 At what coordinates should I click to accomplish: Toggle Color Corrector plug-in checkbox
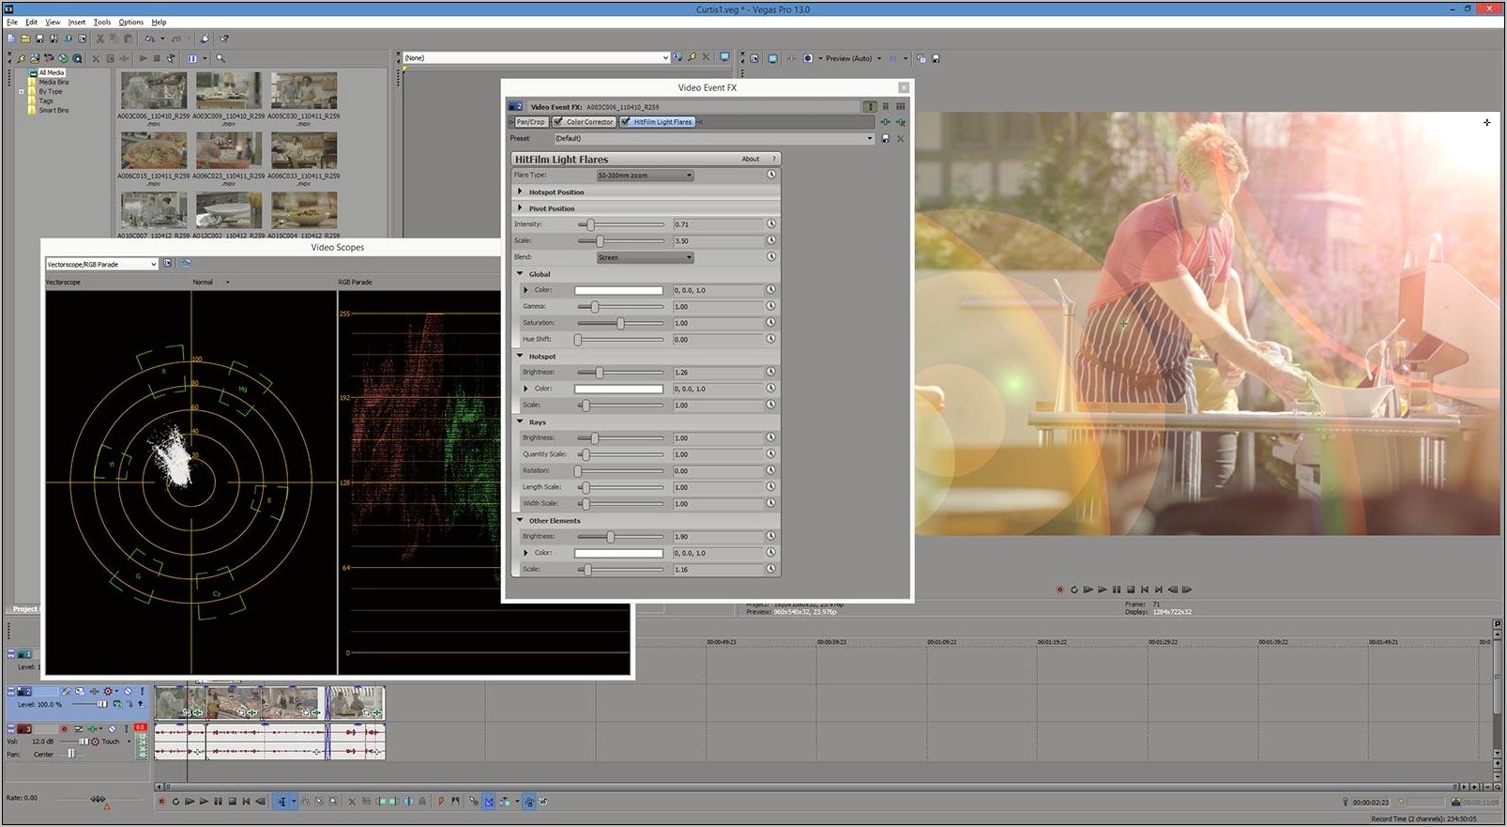tap(558, 121)
